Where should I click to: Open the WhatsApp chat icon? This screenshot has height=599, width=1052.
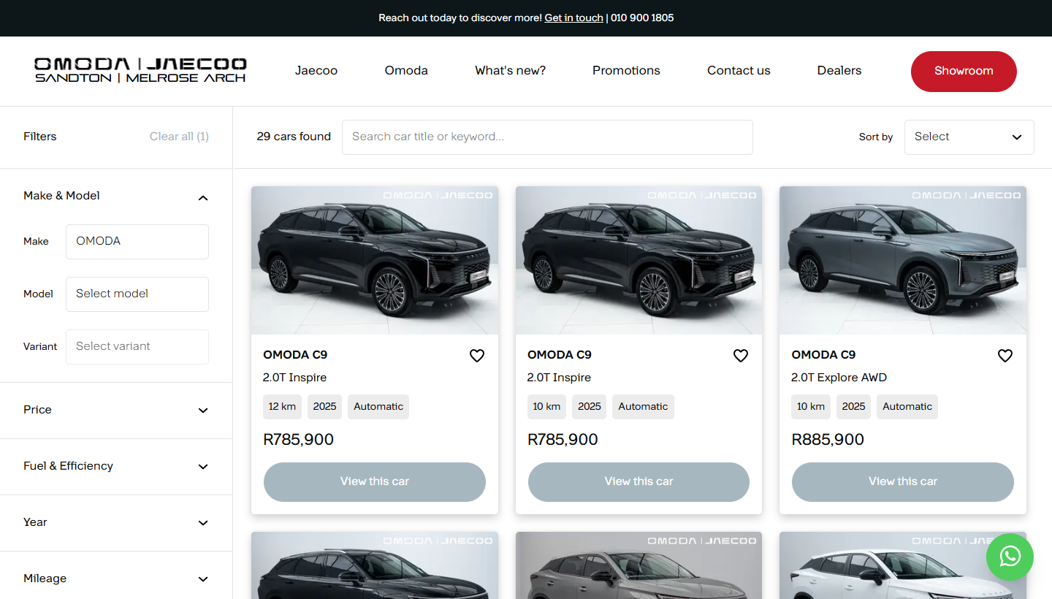tap(1010, 557)
